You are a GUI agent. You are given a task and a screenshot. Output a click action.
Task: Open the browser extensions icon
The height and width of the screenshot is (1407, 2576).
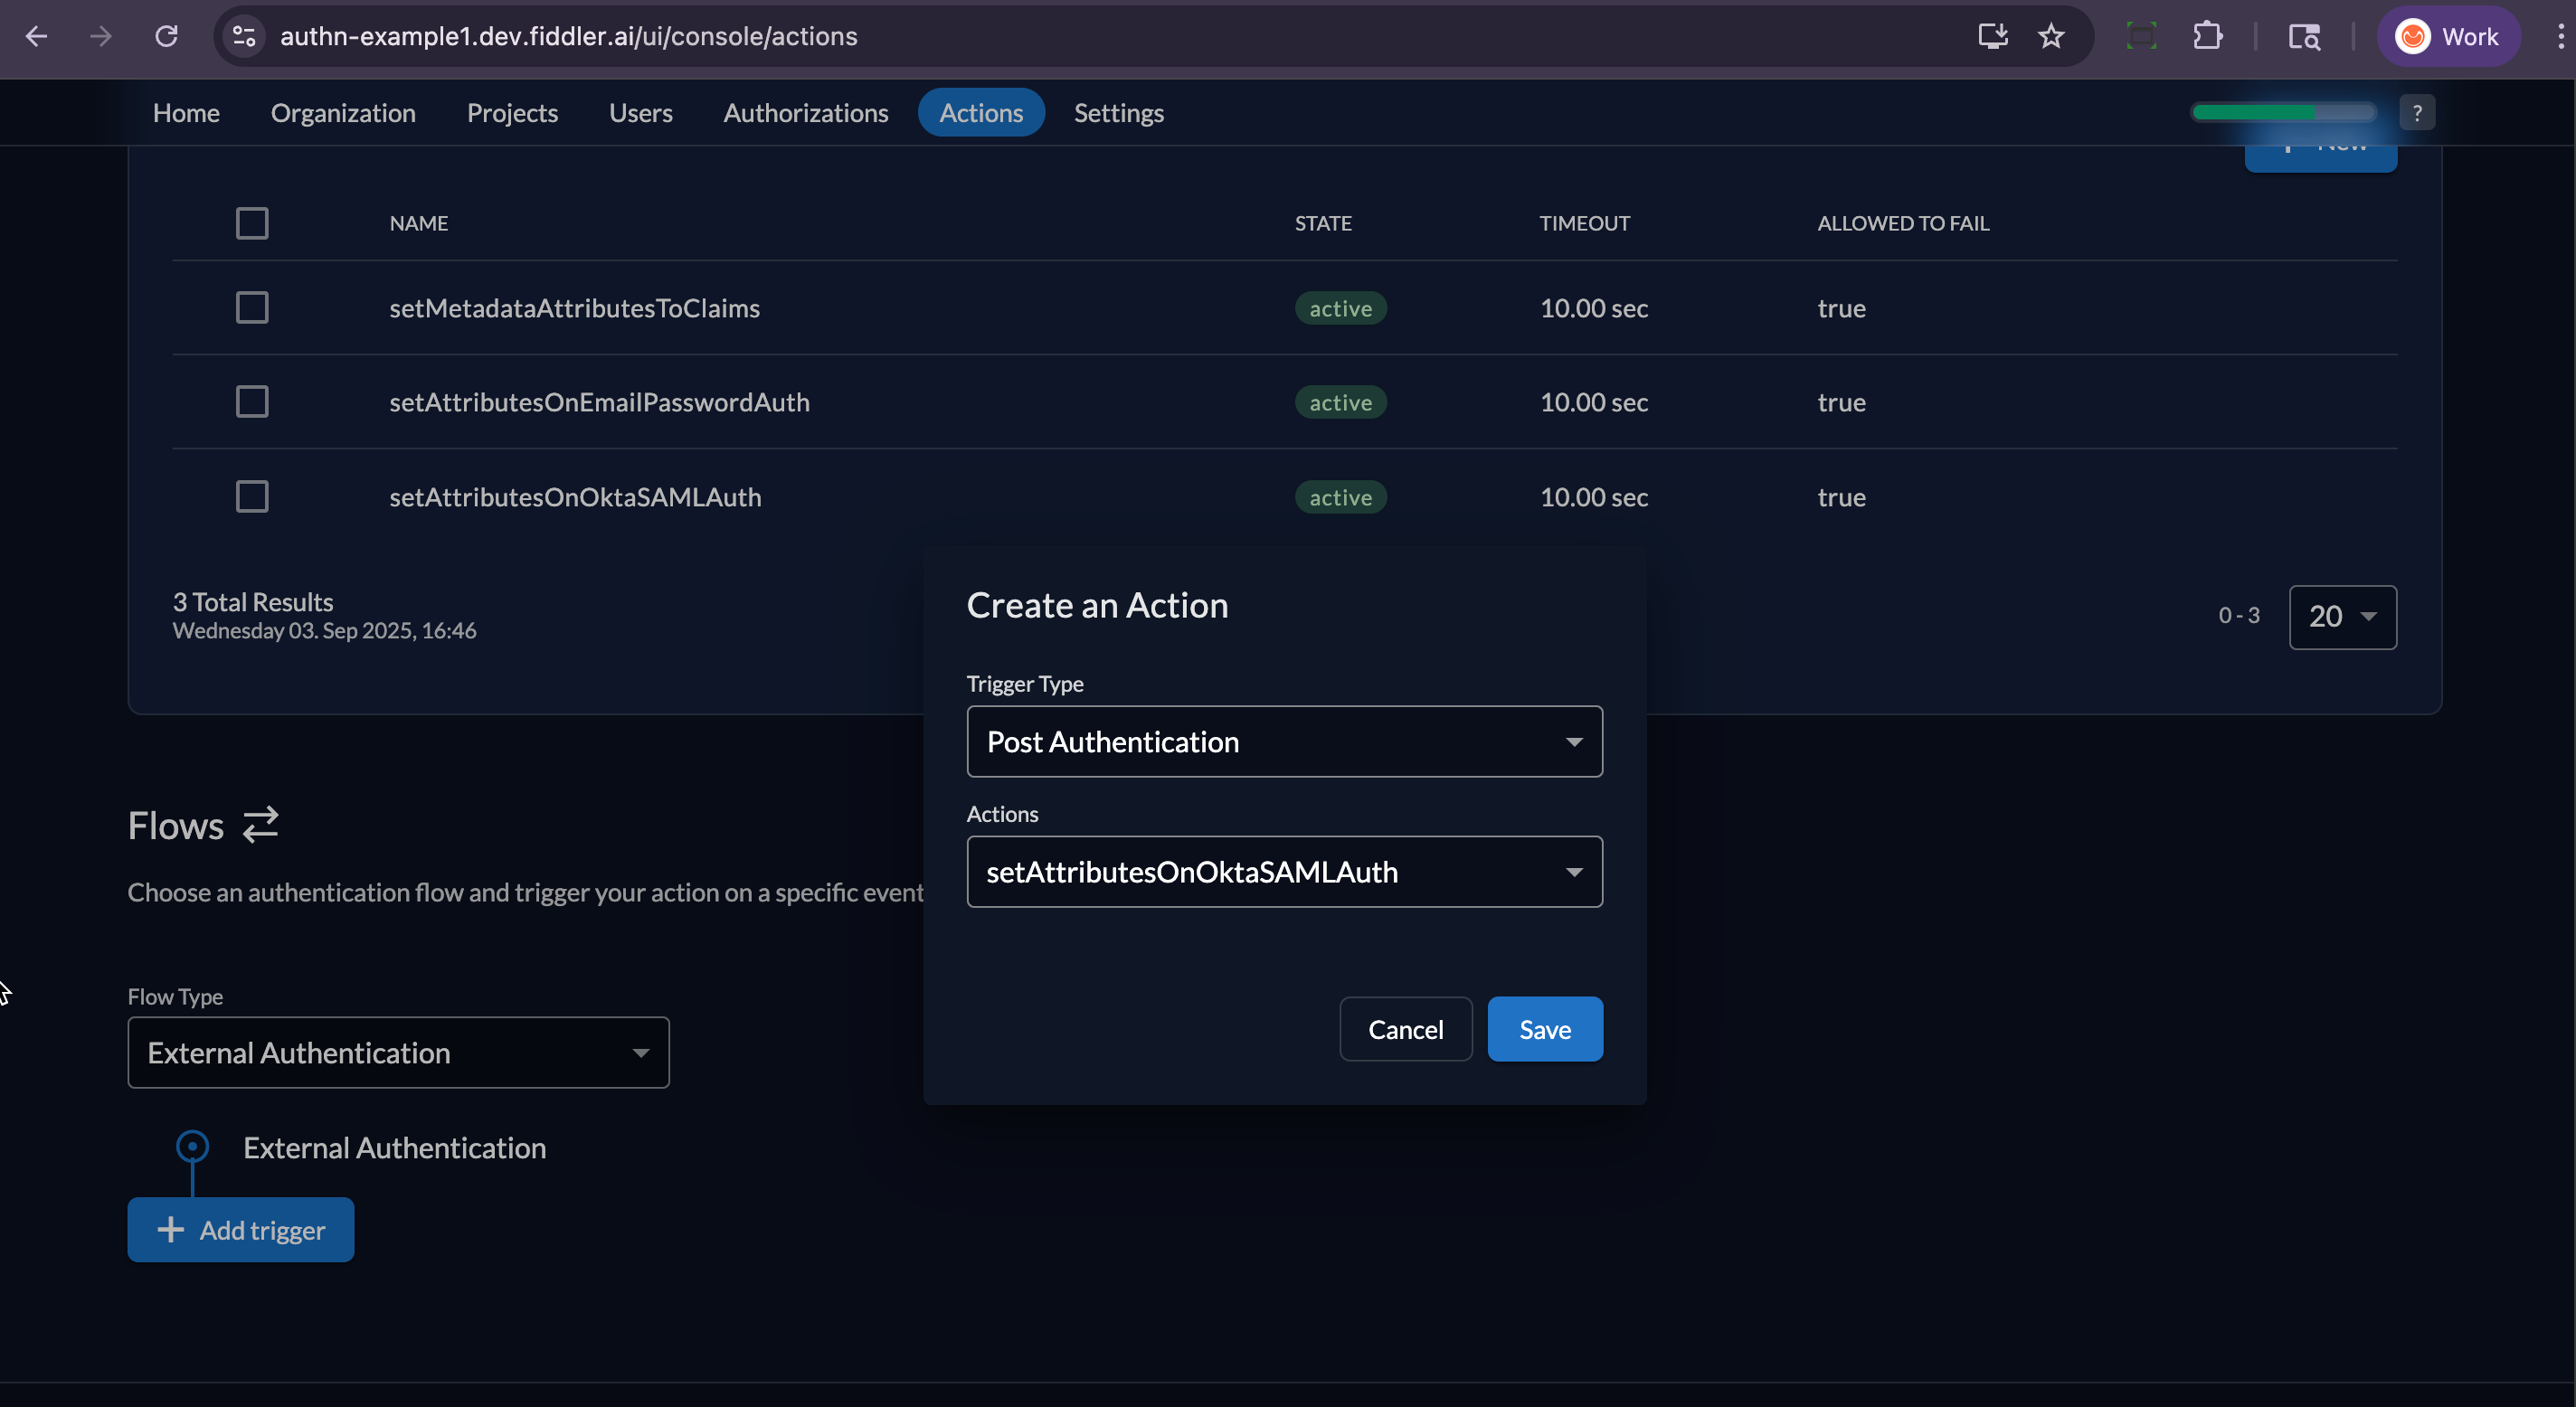pyautogui.click(x=2208, y=36)
